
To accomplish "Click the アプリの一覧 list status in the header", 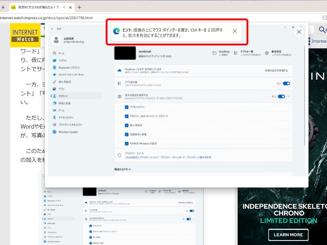I will point(248,53).
